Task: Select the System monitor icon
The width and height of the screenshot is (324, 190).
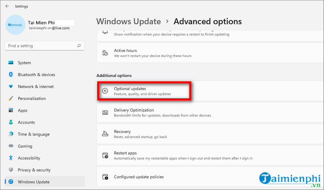Action: pyautogui.click(x=11, y=62)
